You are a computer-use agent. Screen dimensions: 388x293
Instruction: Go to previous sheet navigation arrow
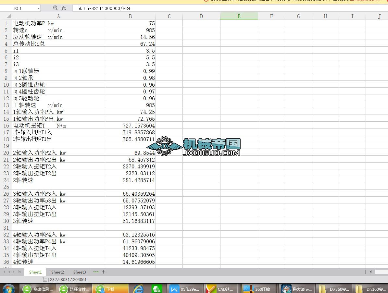9,272
